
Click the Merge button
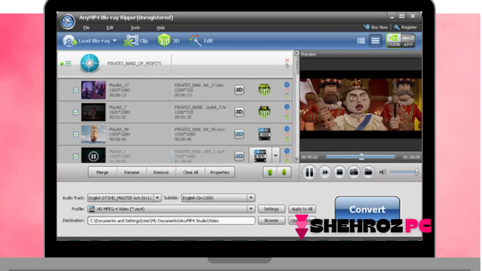pos(102,172)
